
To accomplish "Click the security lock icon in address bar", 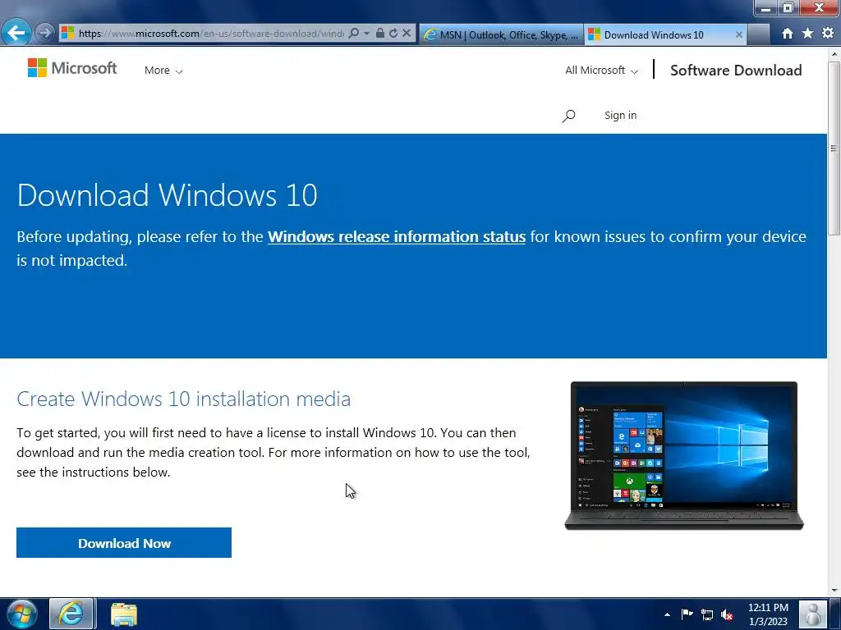I will point(379,33).
